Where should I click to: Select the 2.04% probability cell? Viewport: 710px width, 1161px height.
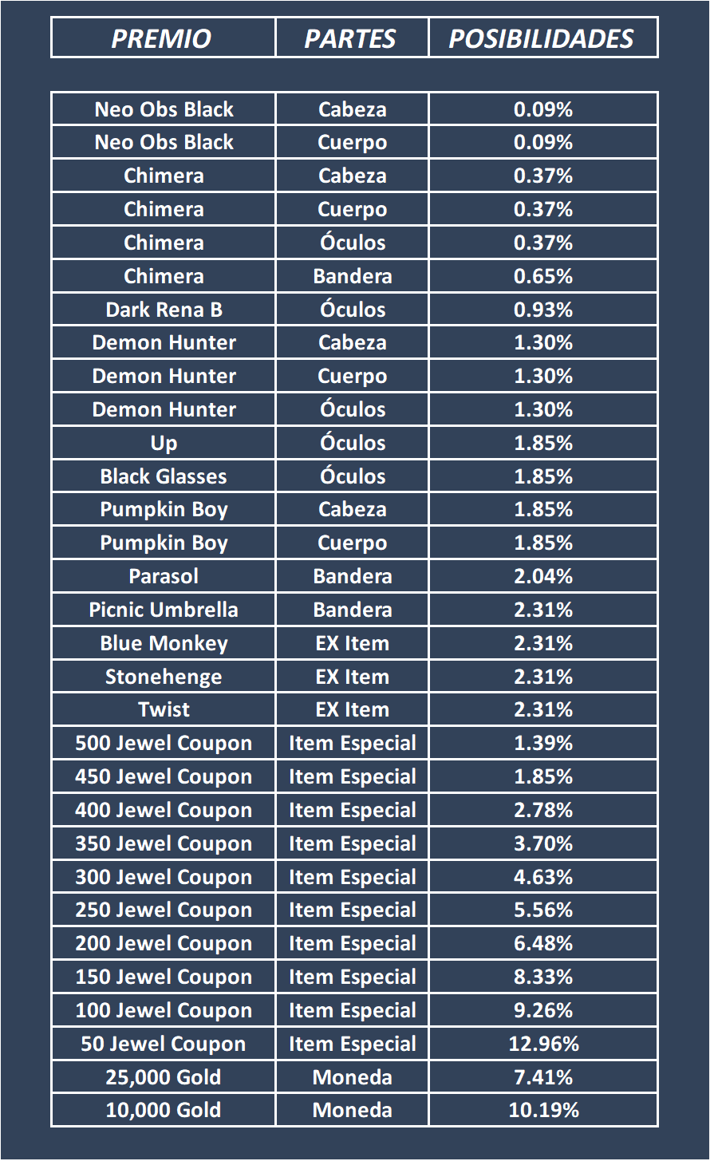click(x=543, y=576)
